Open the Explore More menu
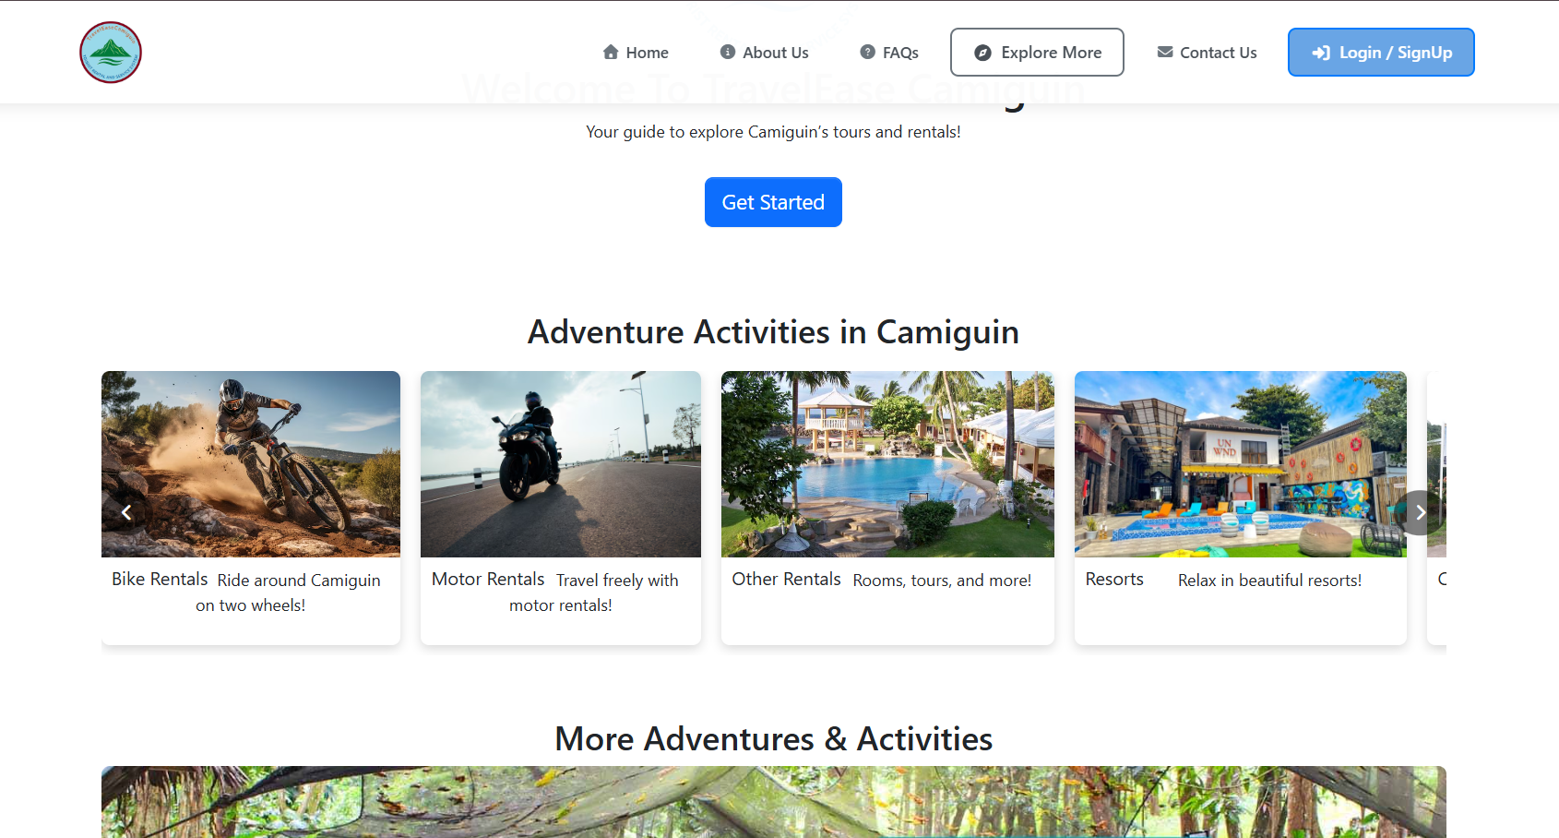Image resolution: width=1559 pixels, height=838 pixels. (1037, 53)
